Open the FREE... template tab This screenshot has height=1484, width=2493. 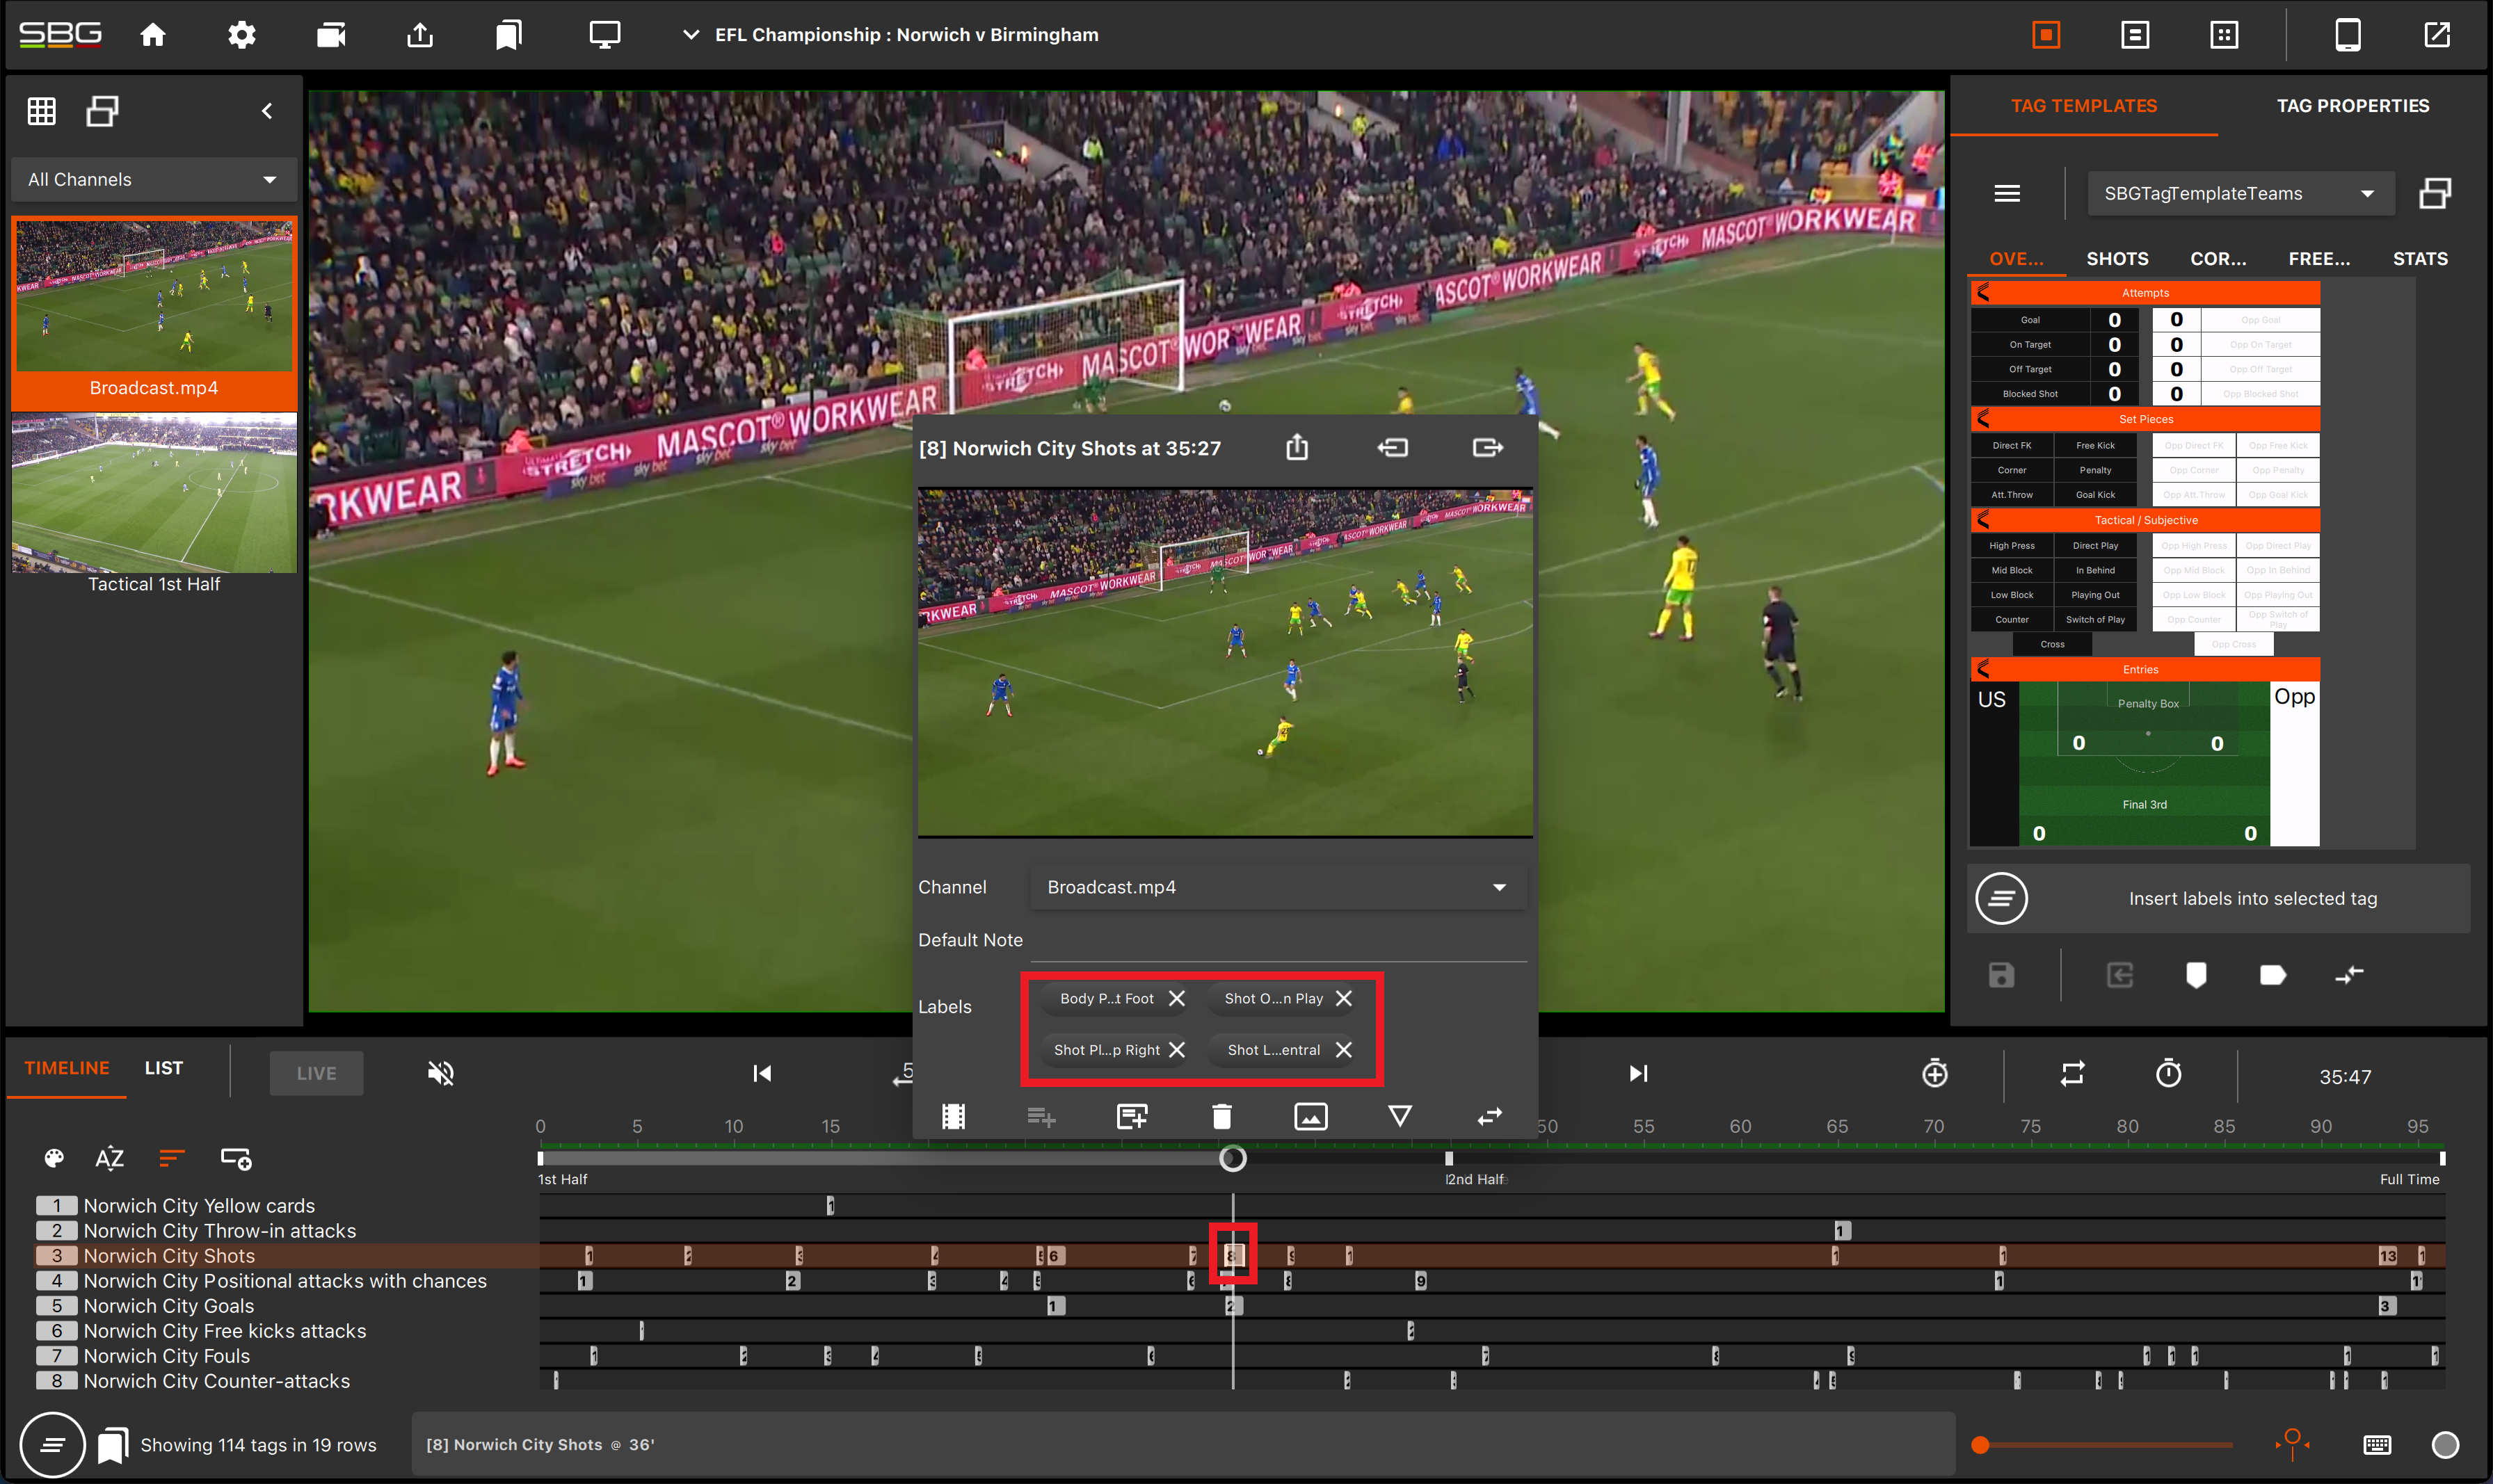(2319, 259)
